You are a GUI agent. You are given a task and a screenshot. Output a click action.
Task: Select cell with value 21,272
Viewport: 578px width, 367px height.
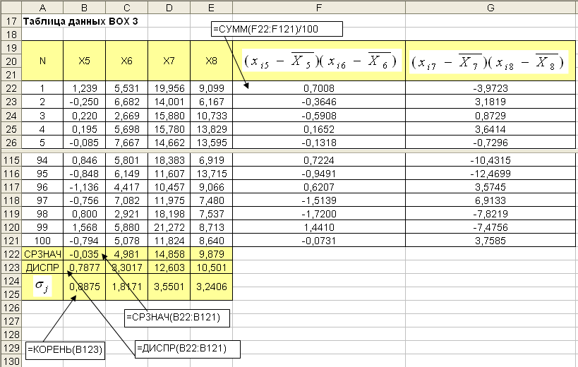point(169,227)
